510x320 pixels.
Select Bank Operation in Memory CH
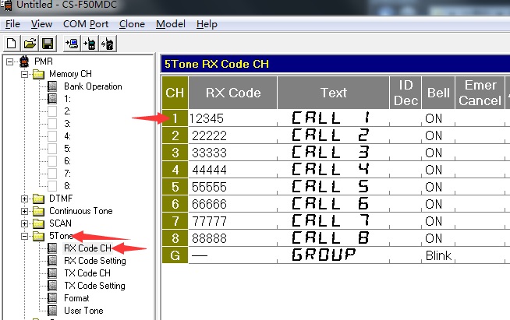[x=92, y=86]
